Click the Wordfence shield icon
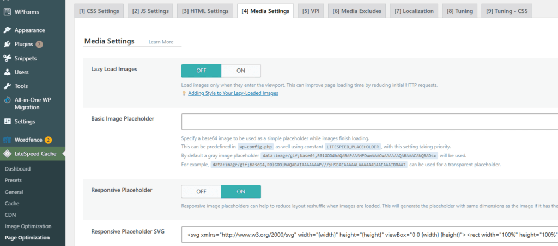 tap(7, 140)
